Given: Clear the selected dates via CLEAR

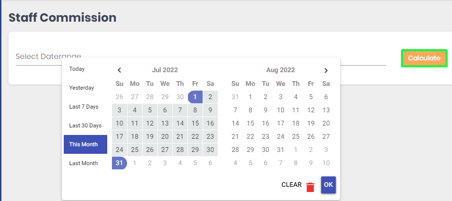Looking at the screenshot, I should [x=291, y=185].
